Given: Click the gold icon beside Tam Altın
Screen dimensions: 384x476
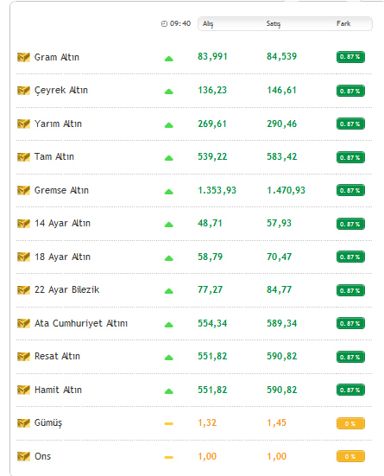Looking at the screenshot, I should click(x=23, y=157).
